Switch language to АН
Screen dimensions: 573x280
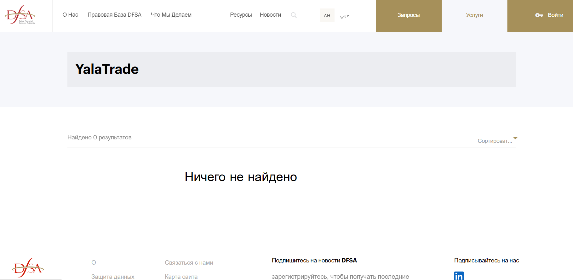[327, 15]
